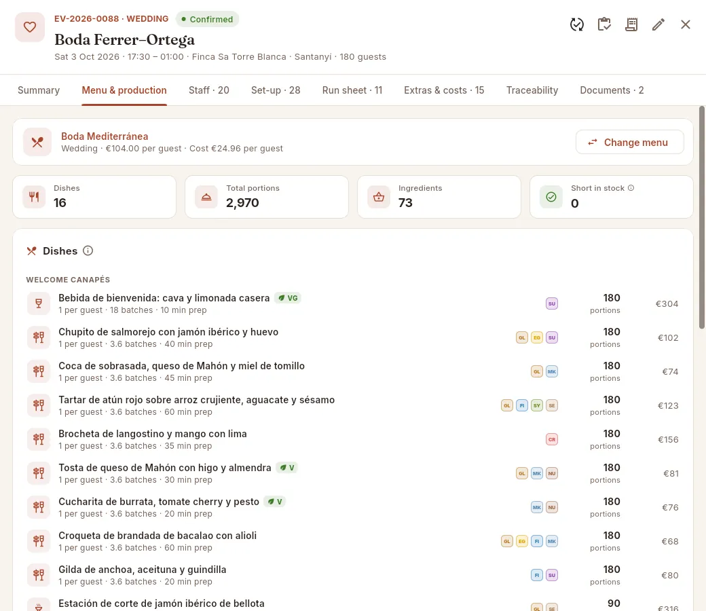View the Run sheet · 11 tab
The width and height of the screenshot is (706, 611).
[x=352, y=90]
